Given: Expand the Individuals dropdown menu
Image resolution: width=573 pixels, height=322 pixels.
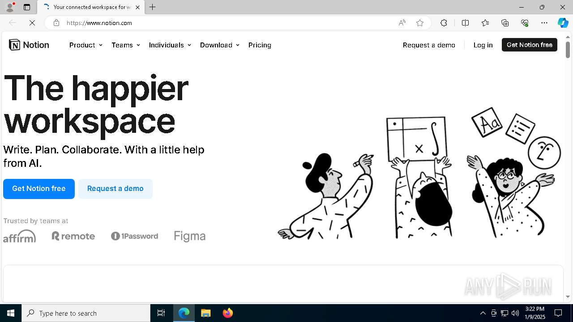Looking at the screenshot, I should (x=170, y=45).
